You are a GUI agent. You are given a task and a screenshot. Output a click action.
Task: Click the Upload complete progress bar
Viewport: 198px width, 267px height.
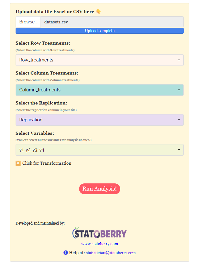pos(100,31)
